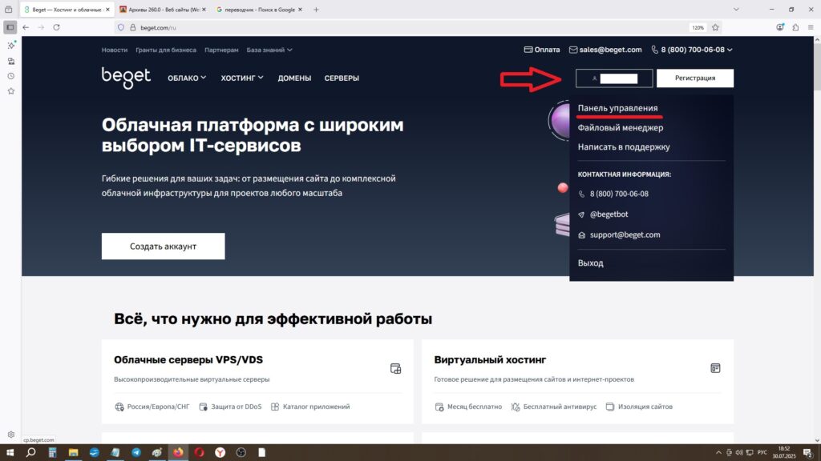Open the browser extensions icon
Viewport: 821px width, 461px height.
[795, 27]
